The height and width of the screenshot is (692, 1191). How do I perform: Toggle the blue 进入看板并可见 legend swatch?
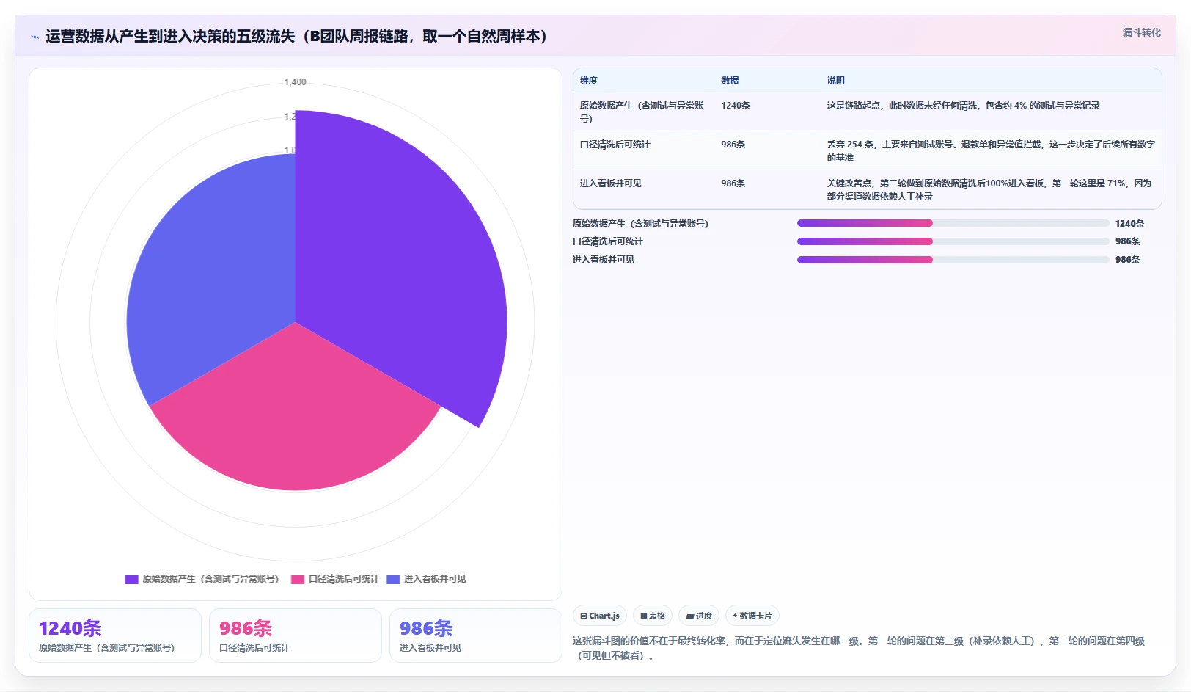pos(393,579)
